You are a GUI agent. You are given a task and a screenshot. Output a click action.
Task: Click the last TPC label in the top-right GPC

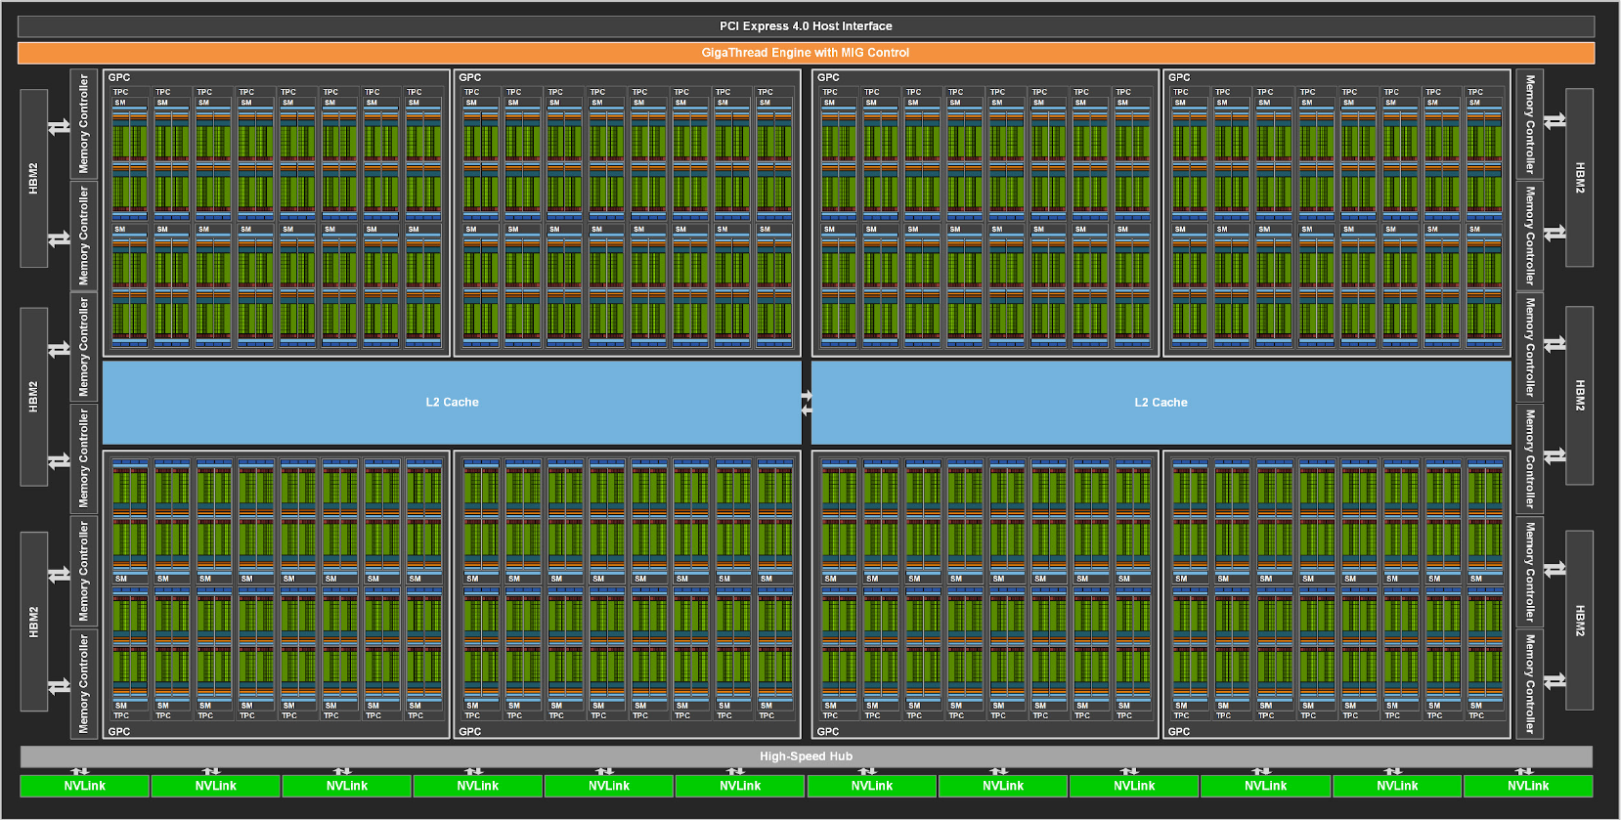(1475, 92)
